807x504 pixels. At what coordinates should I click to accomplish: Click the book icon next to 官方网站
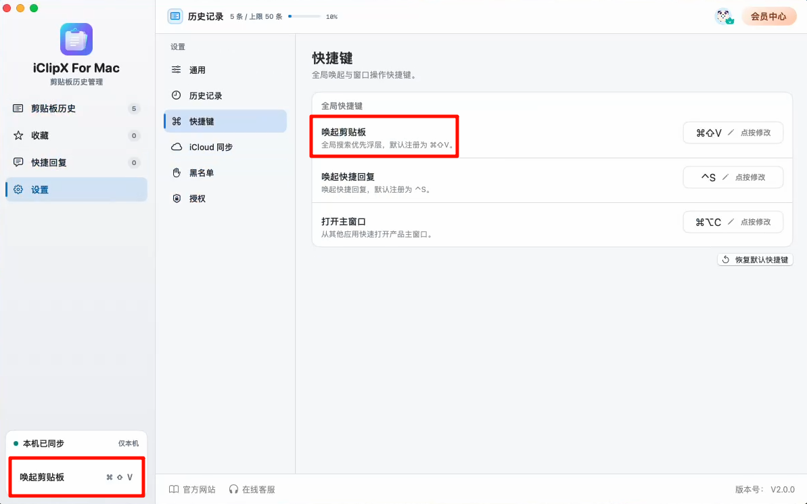174,489
